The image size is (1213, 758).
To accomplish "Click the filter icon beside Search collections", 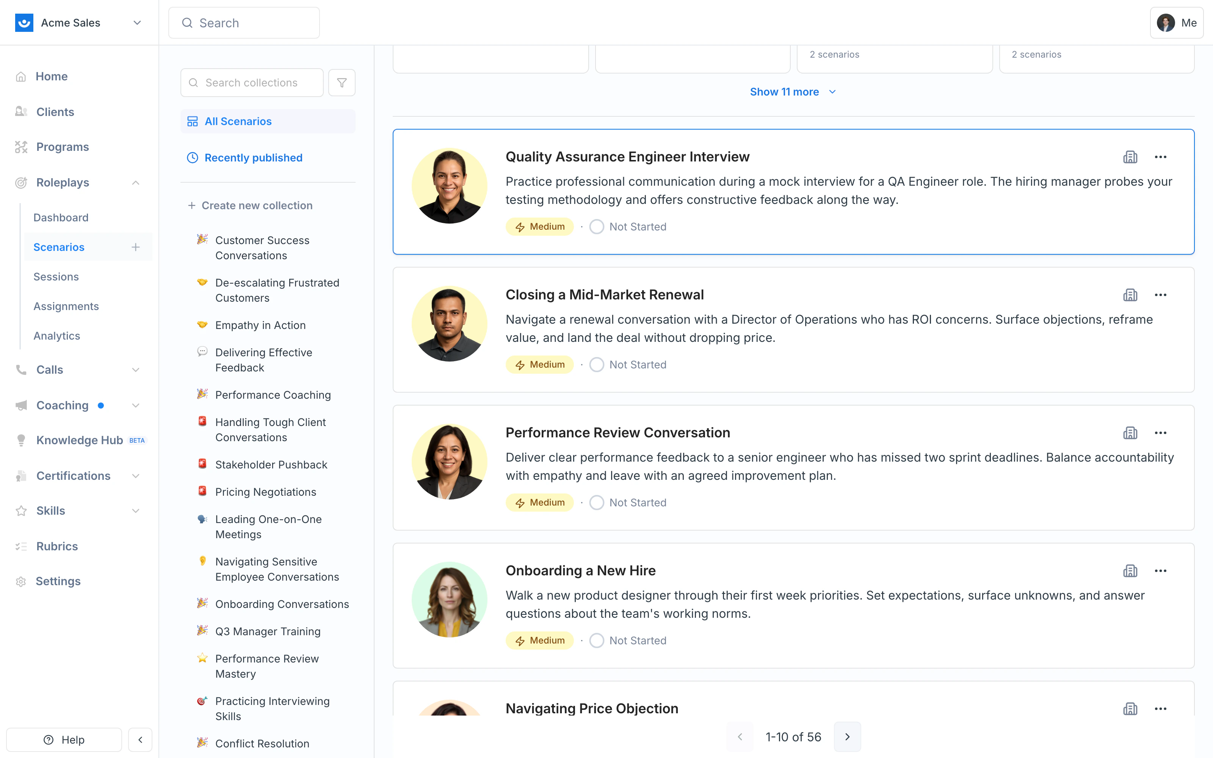I will click(x=342, y=83).
